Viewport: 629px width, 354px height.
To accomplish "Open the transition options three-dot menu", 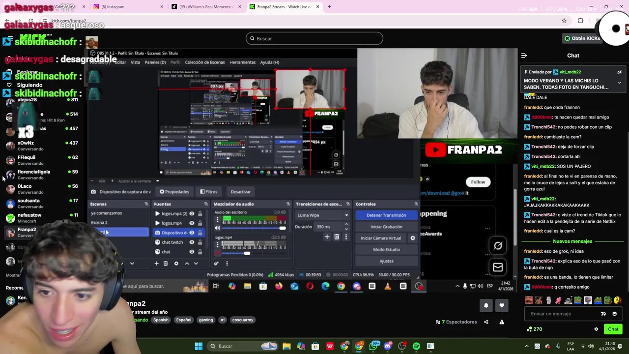I will (345, 237).
